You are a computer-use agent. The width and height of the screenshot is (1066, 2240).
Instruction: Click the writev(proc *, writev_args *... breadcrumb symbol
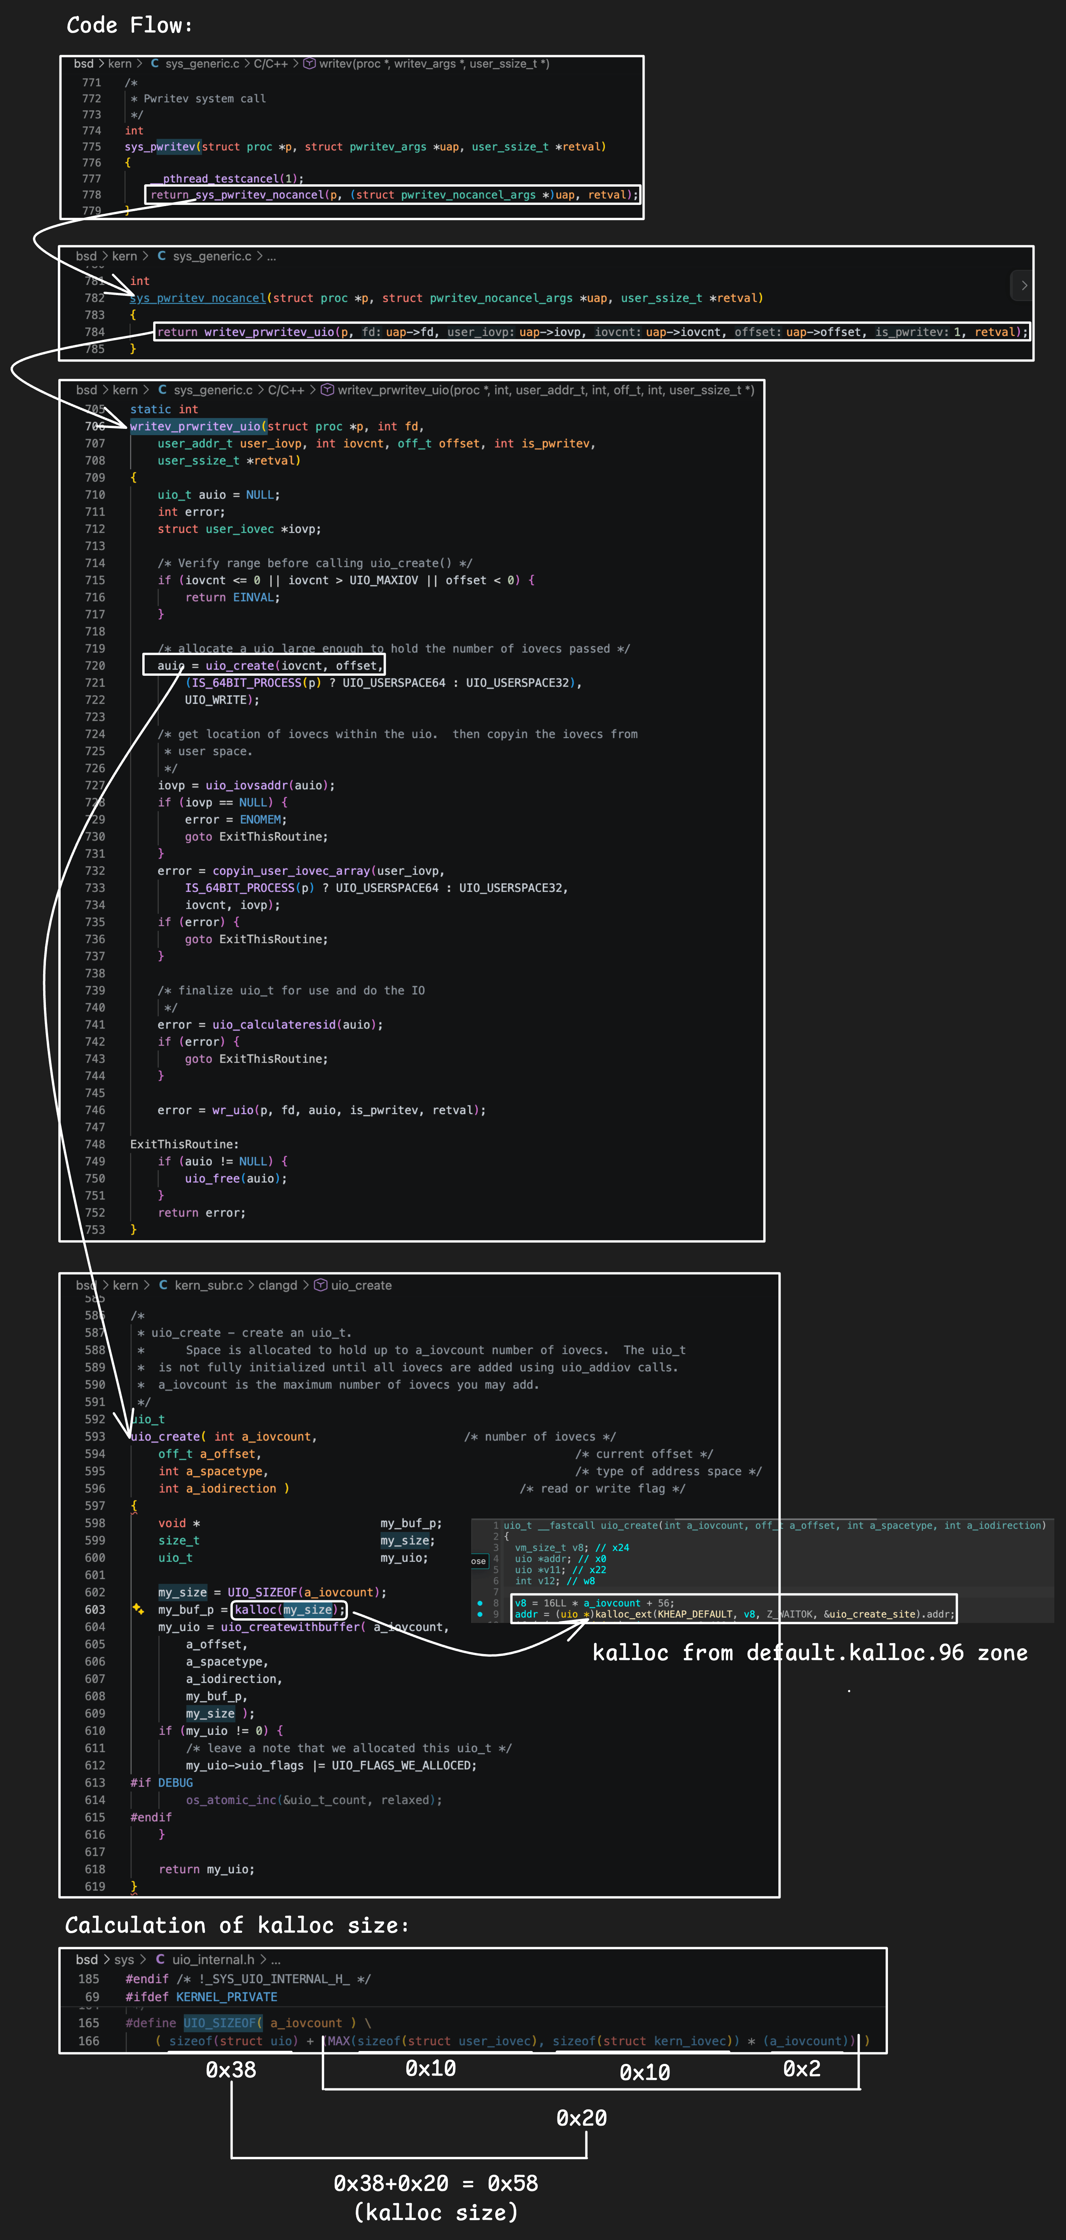click(434, 63)
